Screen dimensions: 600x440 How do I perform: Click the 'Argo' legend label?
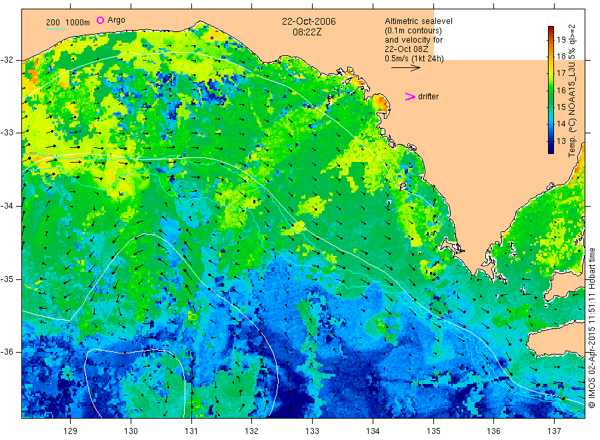(116, 20)
